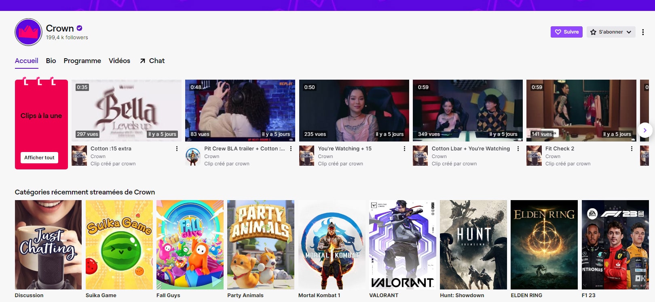The width and height of the screenshot is (655, 302).
Task: Click the game avatar beside Cotton :15 extra
Action: tap(79, 156)
